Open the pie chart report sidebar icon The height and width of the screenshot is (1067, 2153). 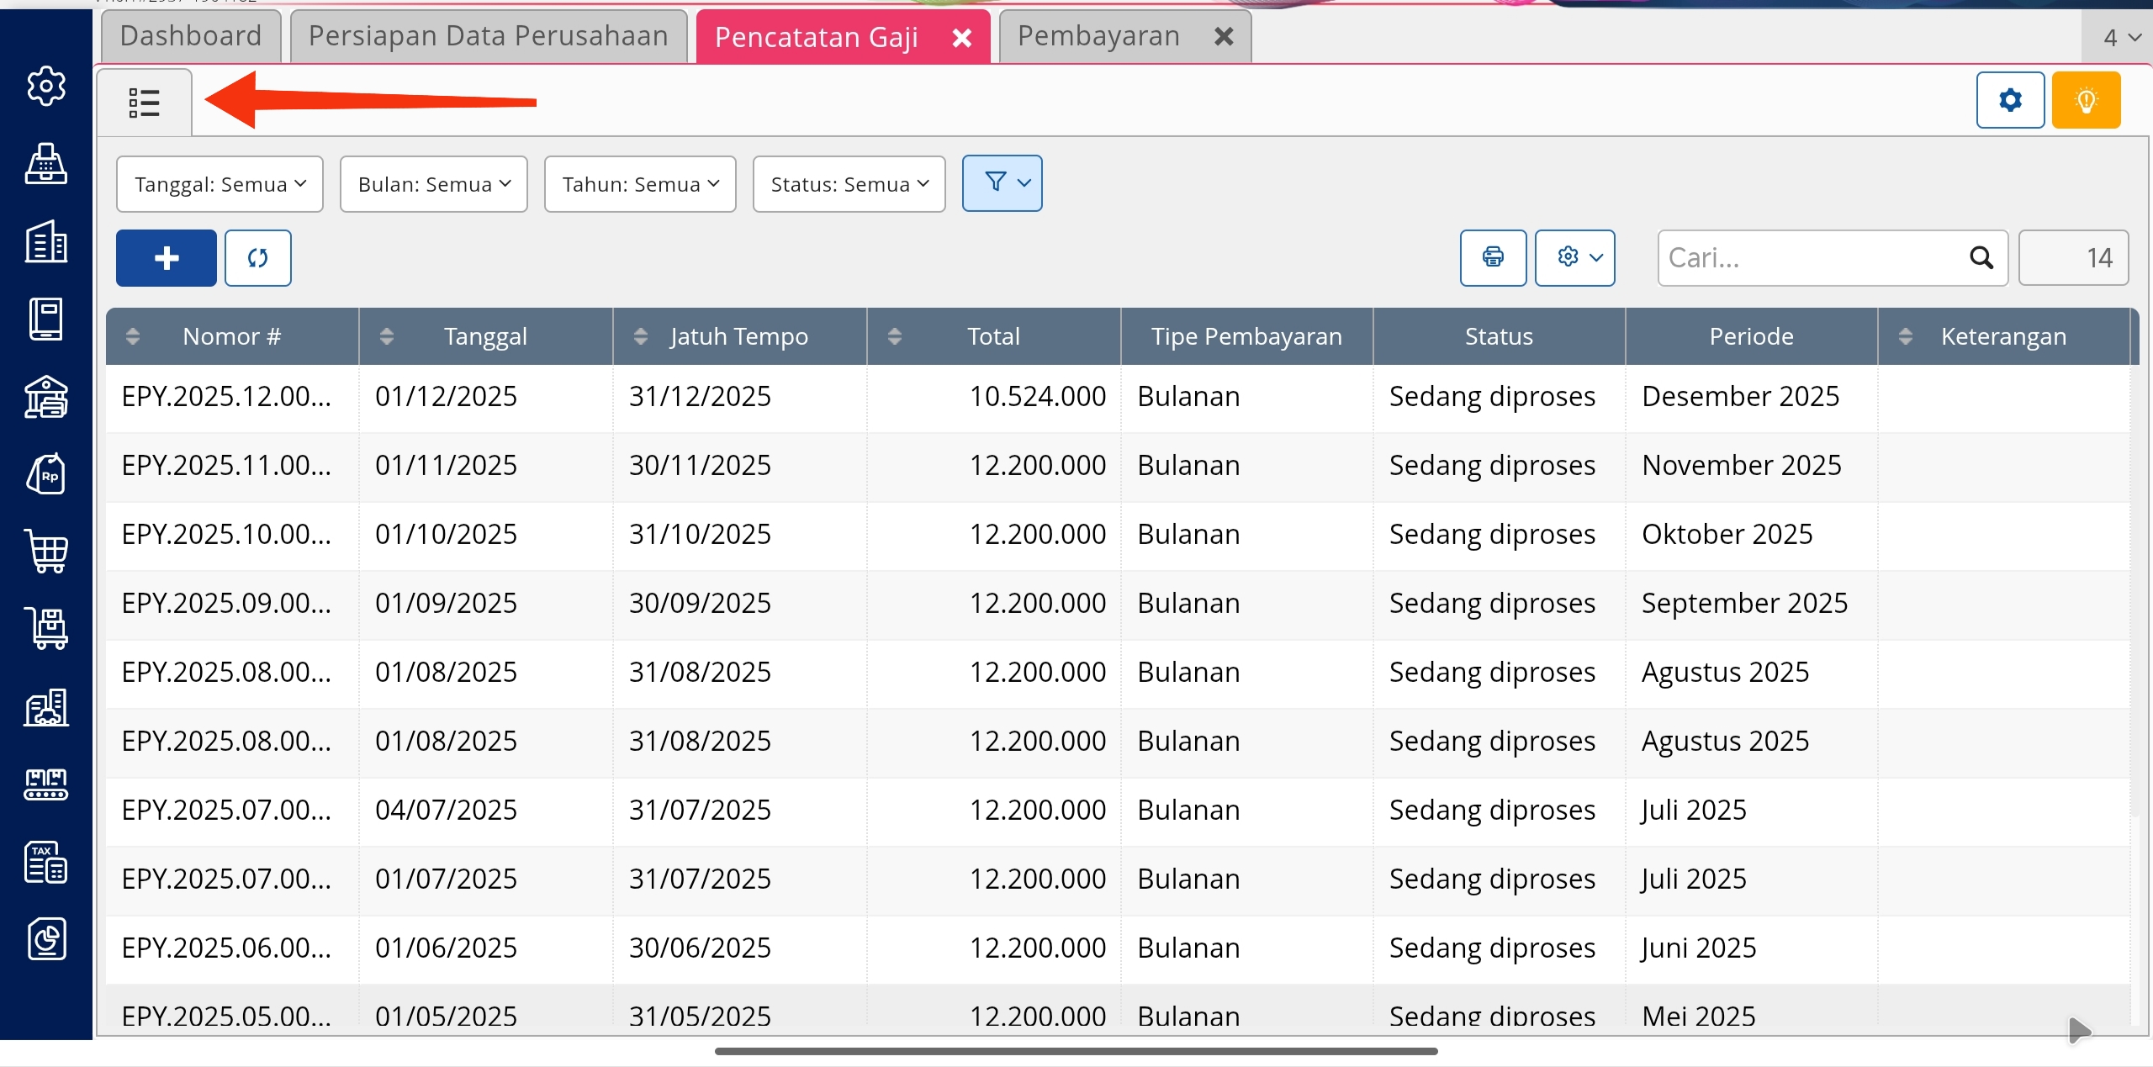point(46,938)
